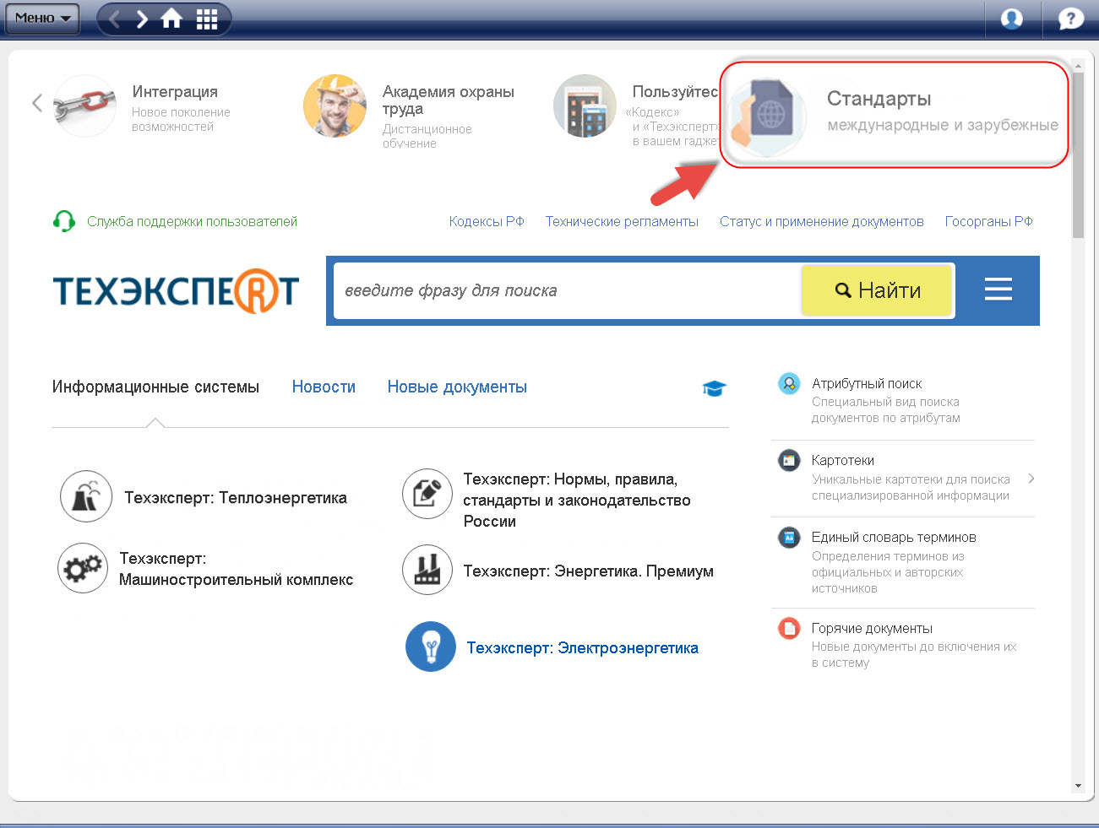Switch to the Новости tab
The height and width of the screenshot is (828, 1099).
coord(324,387)
